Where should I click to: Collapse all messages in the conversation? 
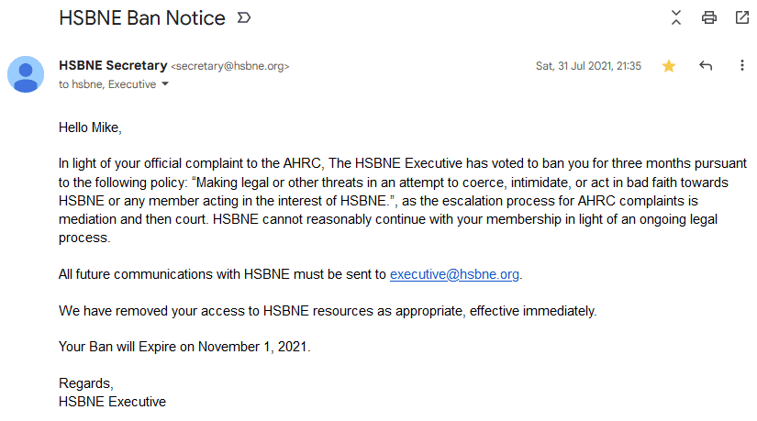(x=676, y=17)
